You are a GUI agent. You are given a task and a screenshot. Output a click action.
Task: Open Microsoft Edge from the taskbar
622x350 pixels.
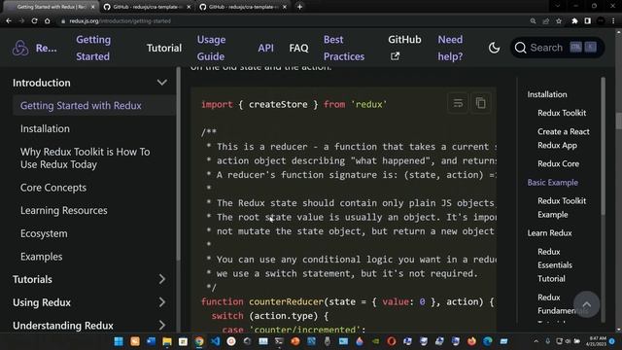pyautogui.click(x=488, y=341)
